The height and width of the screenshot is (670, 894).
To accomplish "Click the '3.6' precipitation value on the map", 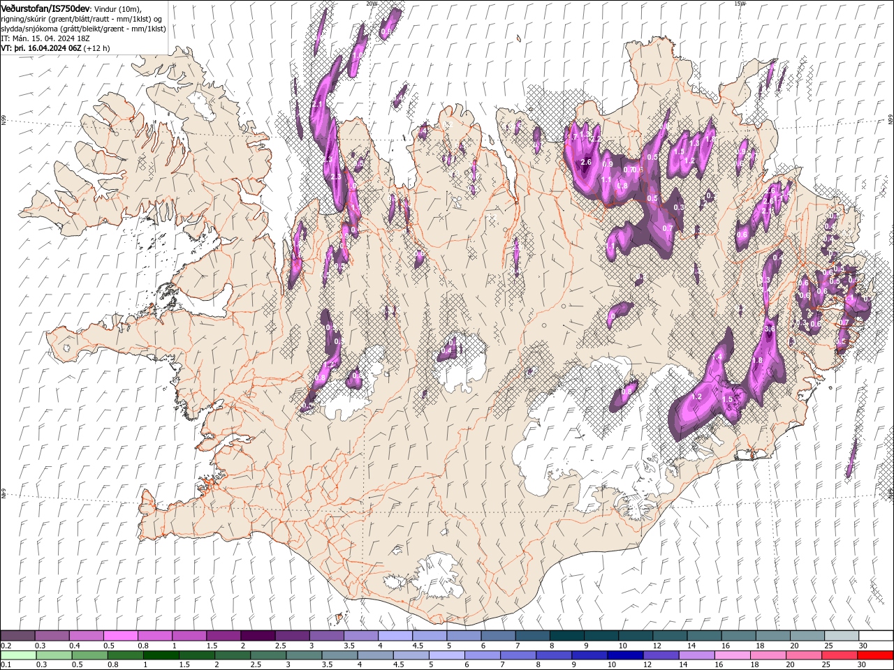I will click(x=770, y=328).
